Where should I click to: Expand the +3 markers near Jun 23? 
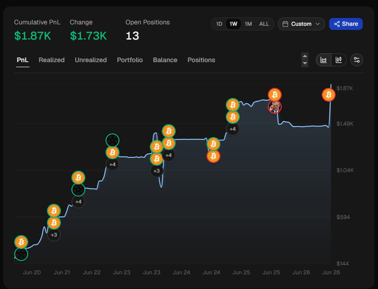(157, 171)
